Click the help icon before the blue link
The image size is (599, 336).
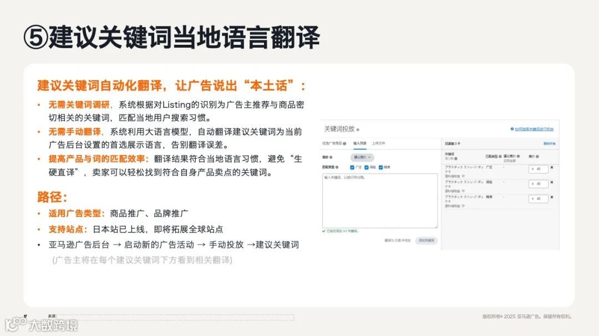pyautogui.click(x=512, y=129)
